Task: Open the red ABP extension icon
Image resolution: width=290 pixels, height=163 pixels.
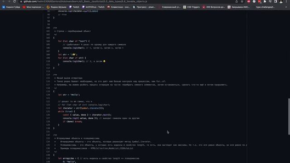Action: coord(249,1)
